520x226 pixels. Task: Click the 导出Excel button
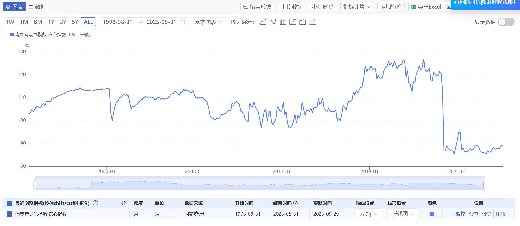click(427, 7)
